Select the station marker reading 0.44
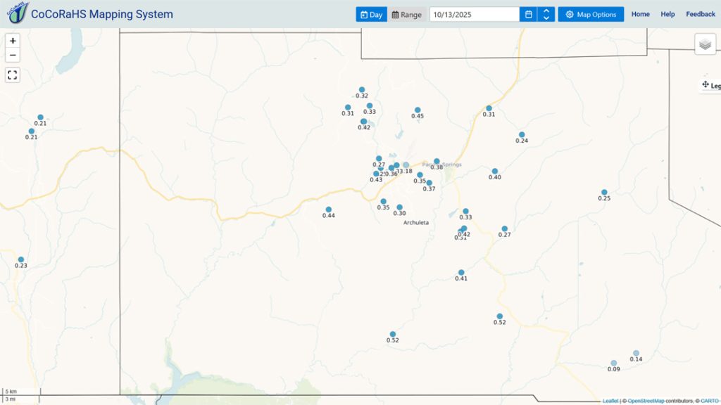 click(329, 210)
